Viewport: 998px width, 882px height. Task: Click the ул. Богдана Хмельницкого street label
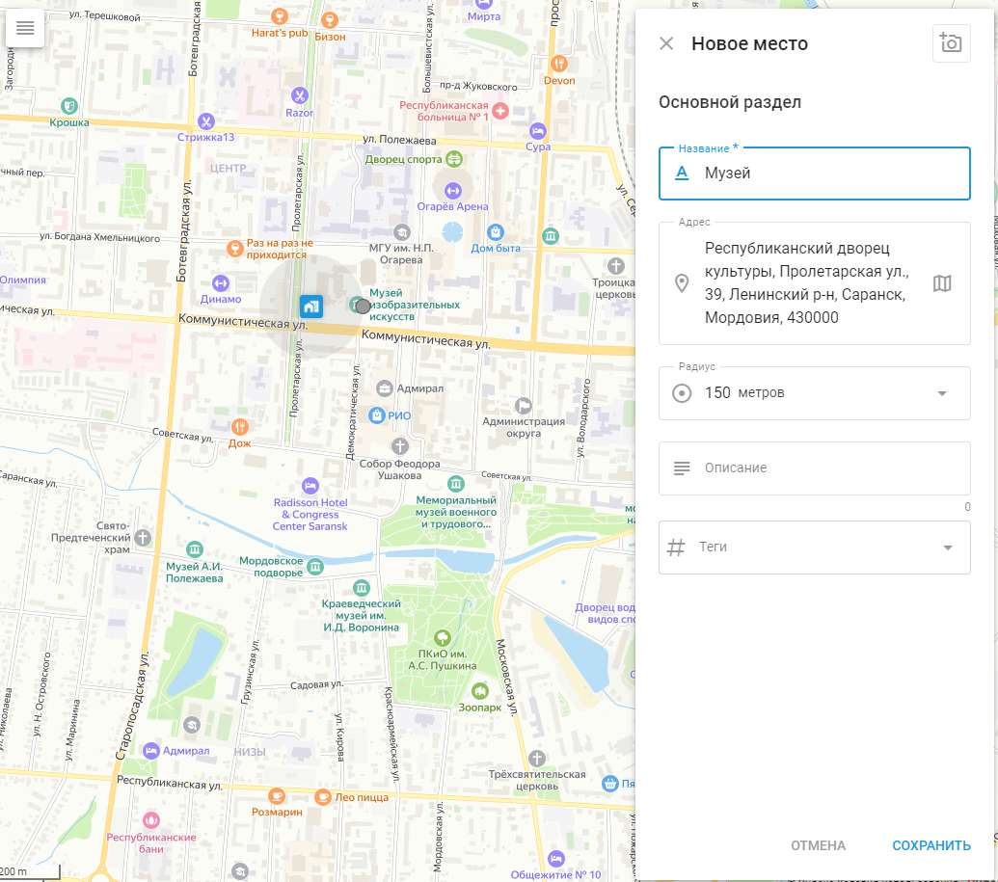click(100, 237)
